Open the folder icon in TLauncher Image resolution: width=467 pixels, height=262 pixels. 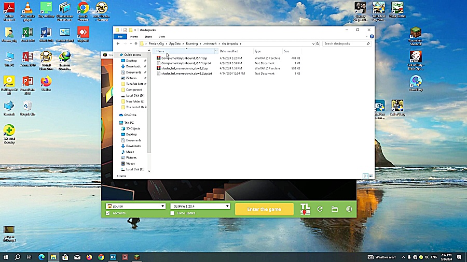coord(335,209)
